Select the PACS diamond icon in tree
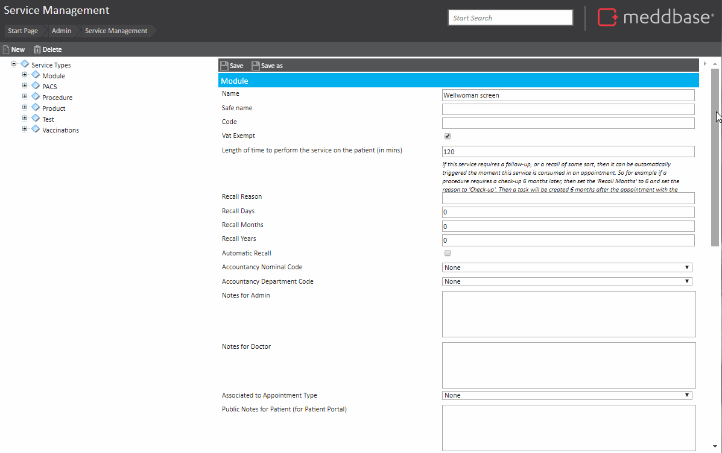 pos(36,86)
